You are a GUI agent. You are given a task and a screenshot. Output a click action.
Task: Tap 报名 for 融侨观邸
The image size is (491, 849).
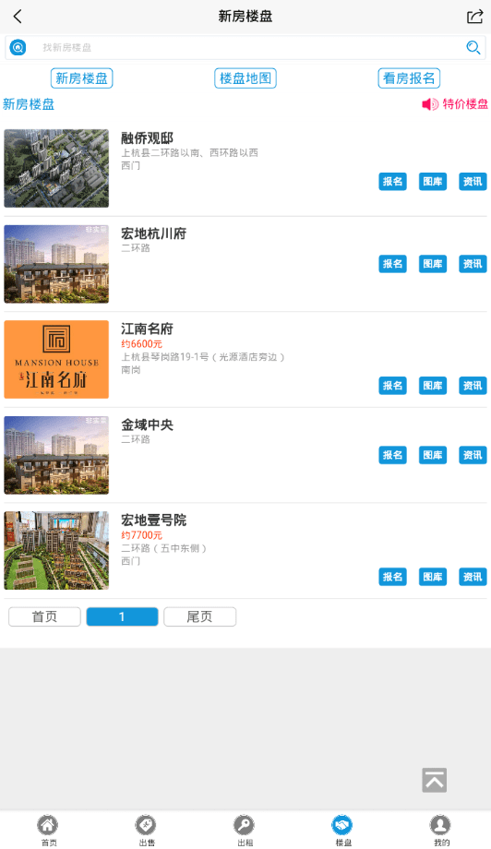pos(392,182)
